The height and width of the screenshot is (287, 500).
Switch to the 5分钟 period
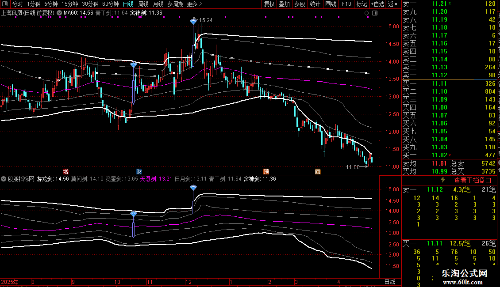(51, 4)
